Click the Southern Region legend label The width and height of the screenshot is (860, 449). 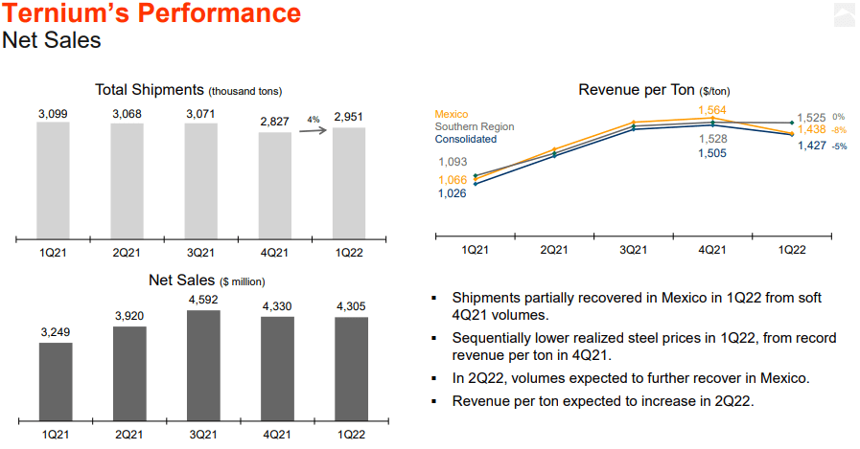475,126
